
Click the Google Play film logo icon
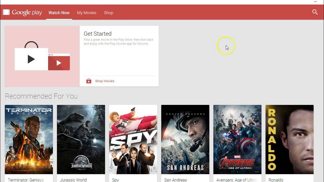click(6, 12)
